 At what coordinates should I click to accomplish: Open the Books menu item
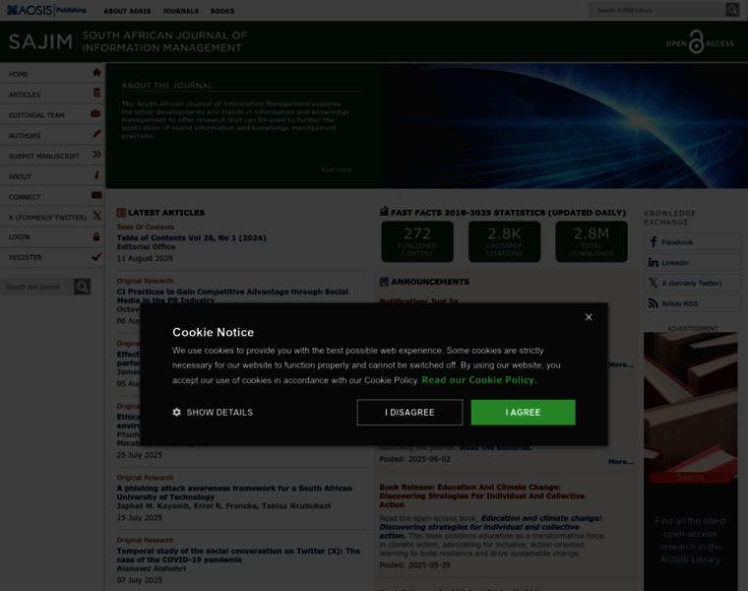click(222, 11)
